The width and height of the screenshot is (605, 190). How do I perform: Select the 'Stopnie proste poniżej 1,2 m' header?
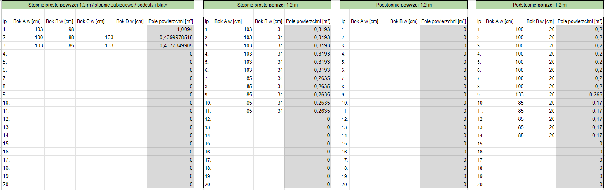click(x=267, y=5)
